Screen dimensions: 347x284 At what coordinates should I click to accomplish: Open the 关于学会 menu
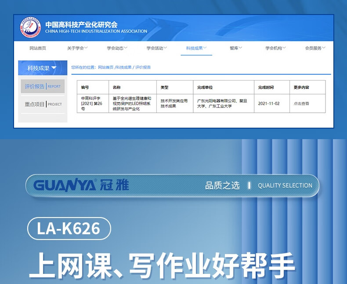click(77, 48)
